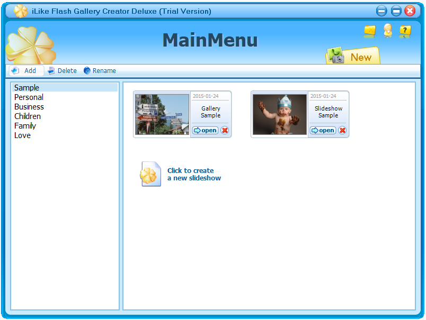
Task: Click the baby photo thumbnail
Action: pyautogui.click(x=279, y=114)
